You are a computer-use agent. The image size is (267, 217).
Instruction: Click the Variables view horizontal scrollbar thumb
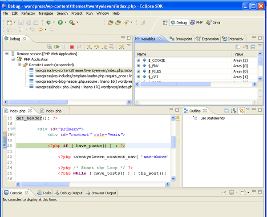click(175, 84)
